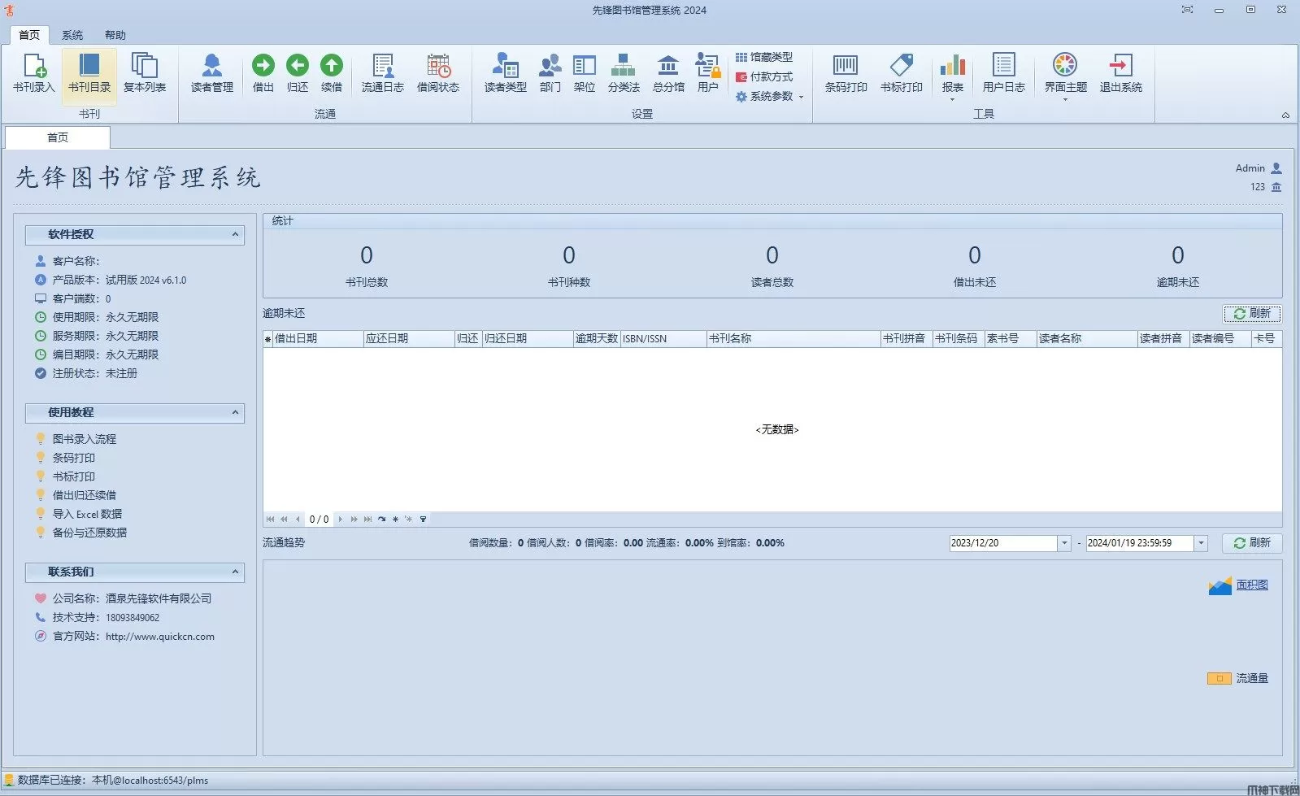This screenshot has width=1300, height=796.
Task: Click the 读者名称 column header
Action: (x=1087, y=339)
